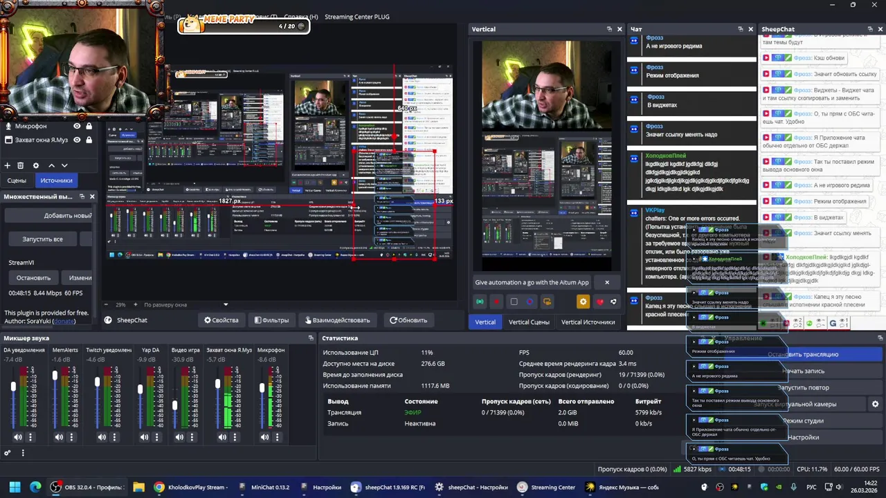Open Свойства for SheepChat source

(x=221, y=320)
